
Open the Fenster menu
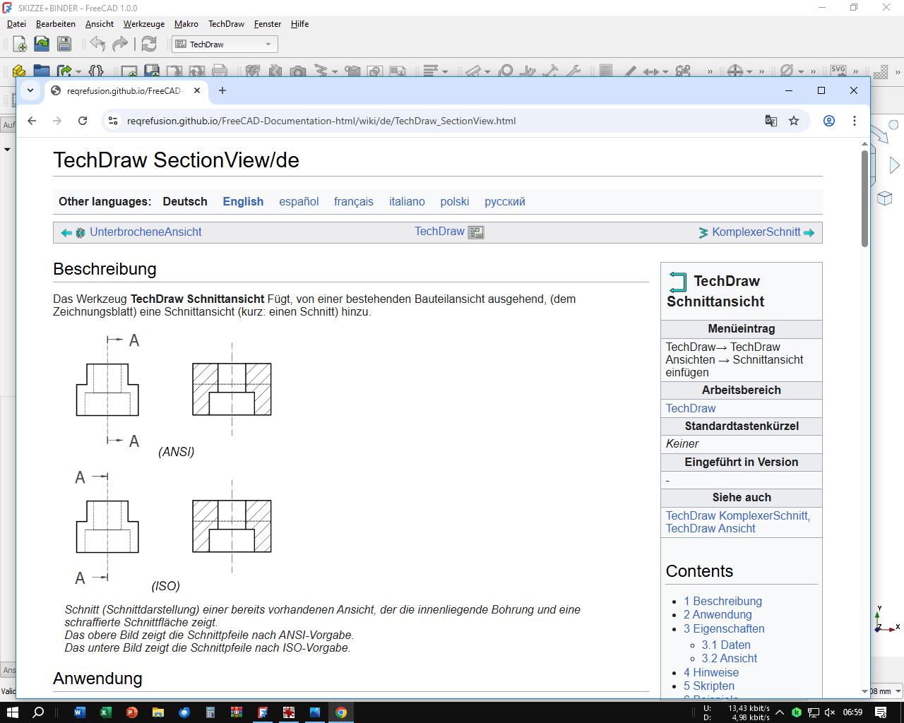tap(268, 24)
